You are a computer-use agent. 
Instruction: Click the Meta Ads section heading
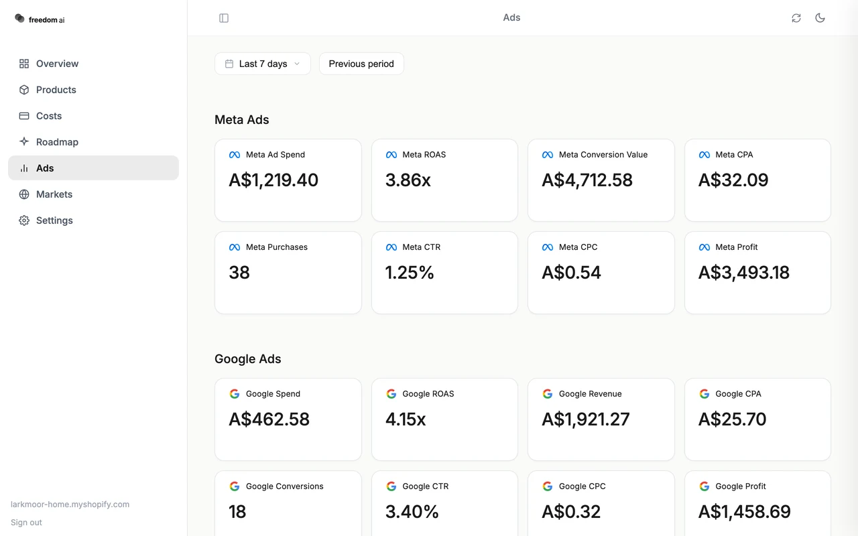242,120
